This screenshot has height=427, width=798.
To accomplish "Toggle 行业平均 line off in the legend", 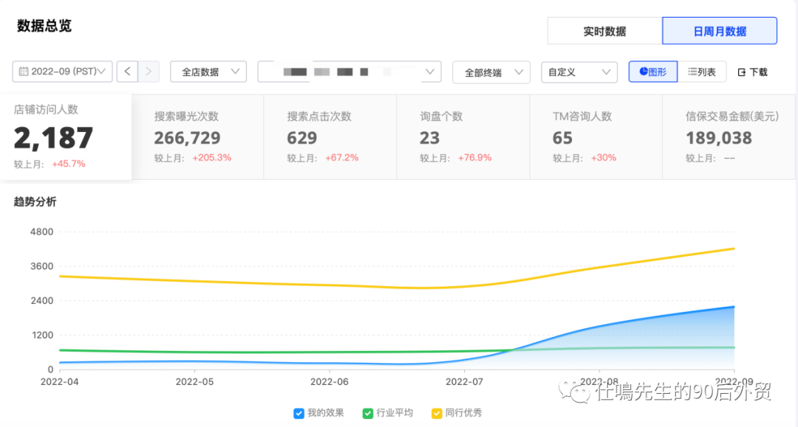I will (386, 413).
